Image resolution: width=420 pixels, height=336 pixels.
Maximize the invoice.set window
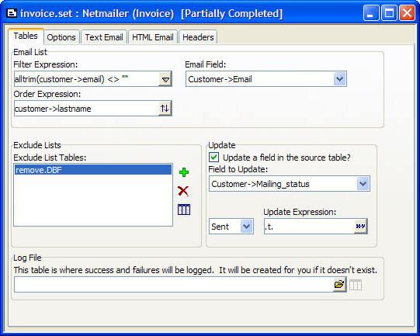[x=389, y=13]
